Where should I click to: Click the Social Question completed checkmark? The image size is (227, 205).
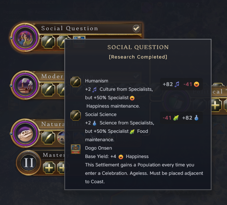(x=136, y=28)
